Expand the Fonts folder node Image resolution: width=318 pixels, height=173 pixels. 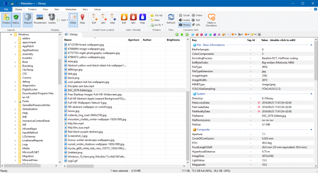coord(15,101)
